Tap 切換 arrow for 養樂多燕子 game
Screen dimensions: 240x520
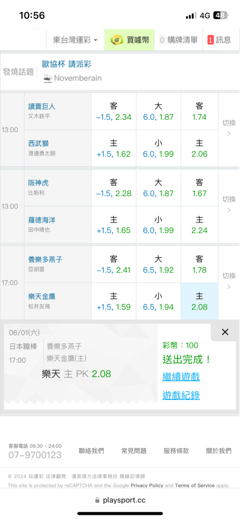pos(229,282)
